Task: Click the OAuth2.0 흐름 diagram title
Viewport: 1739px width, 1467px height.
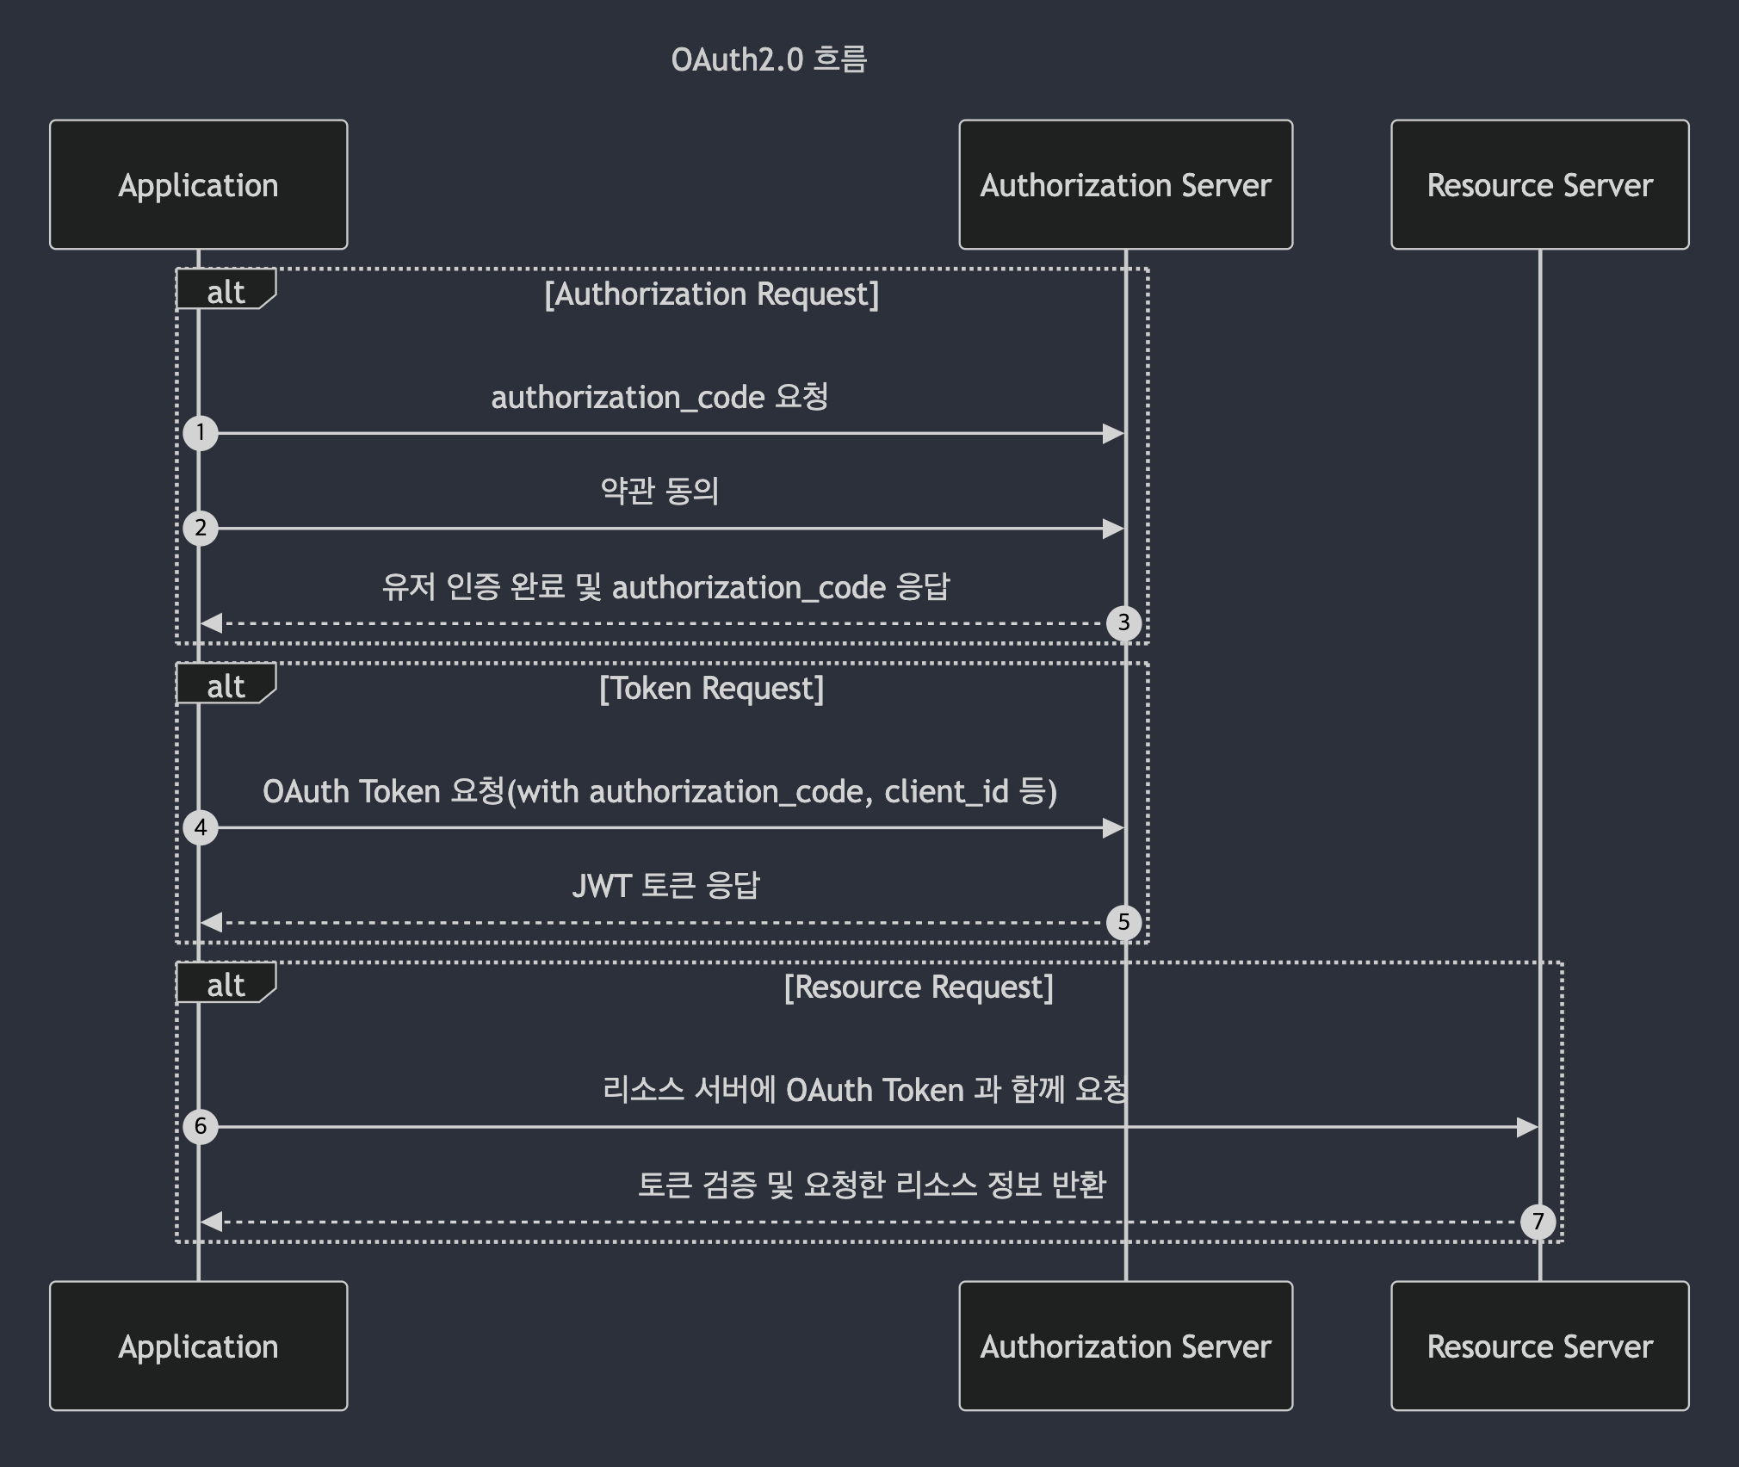Action: pyautogui.click(x=769, y=59)
